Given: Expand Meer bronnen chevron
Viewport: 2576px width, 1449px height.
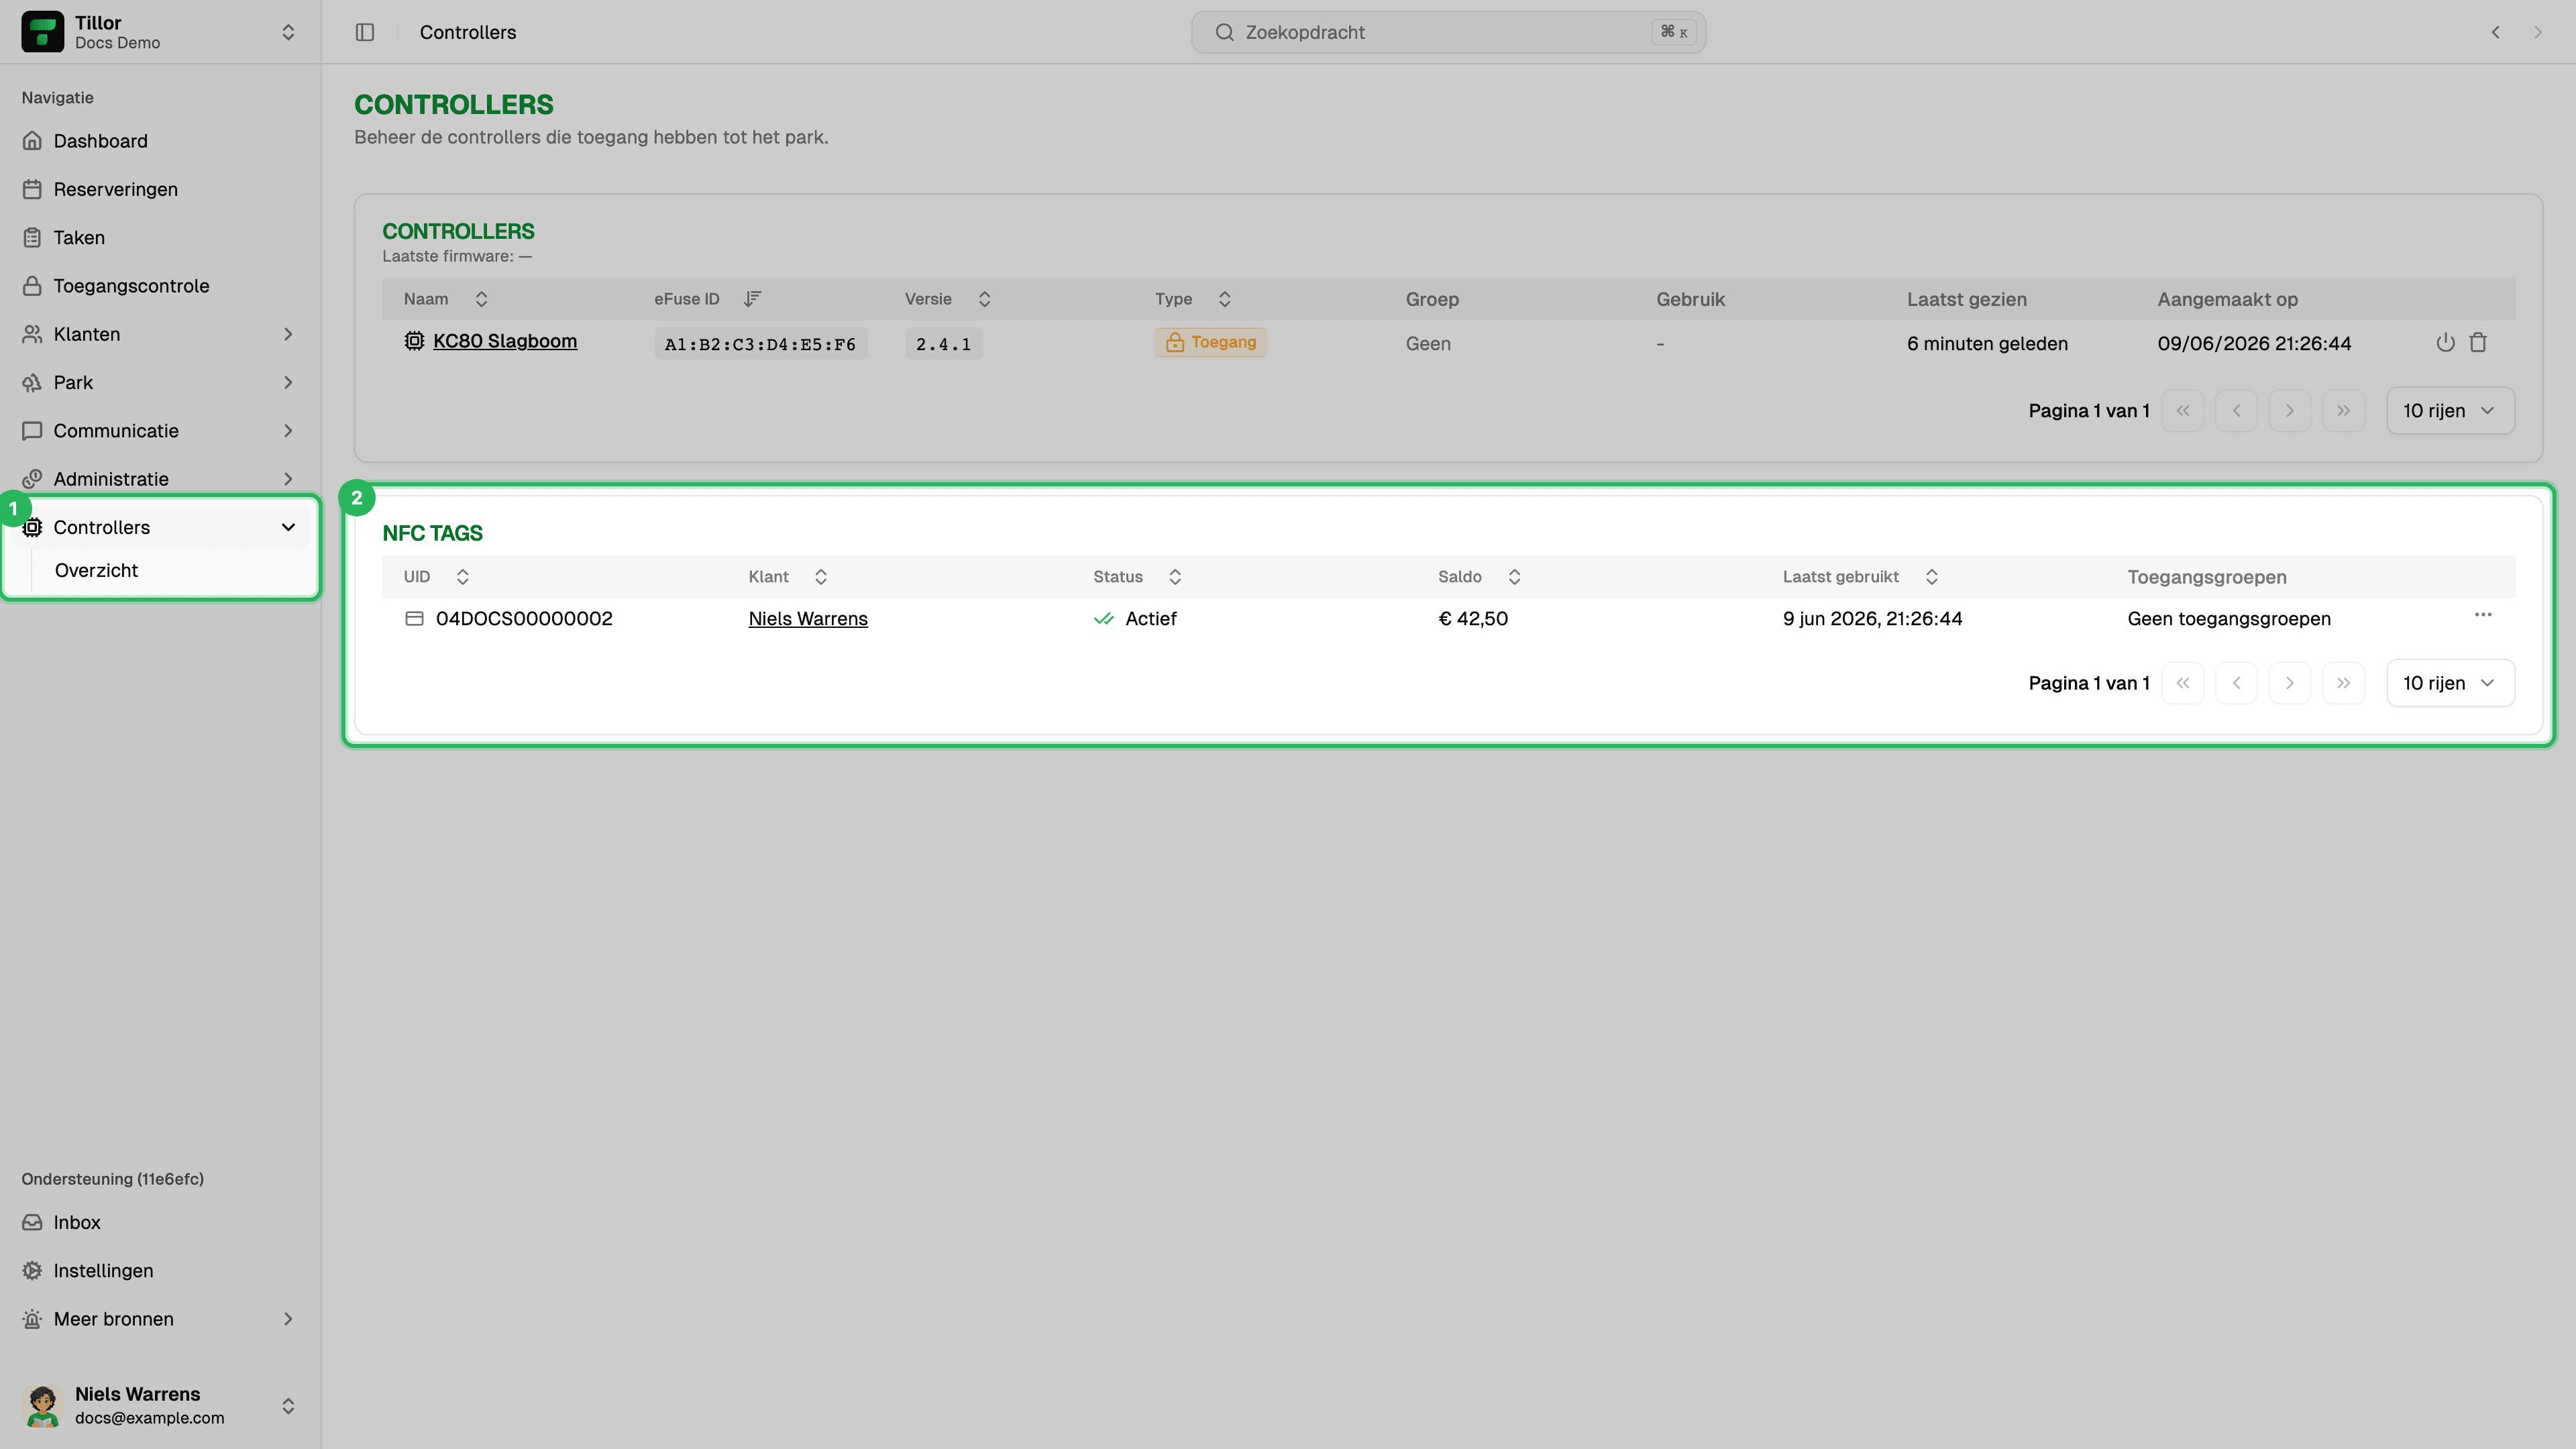Looking at the screenshot, I should (288, 1319).
